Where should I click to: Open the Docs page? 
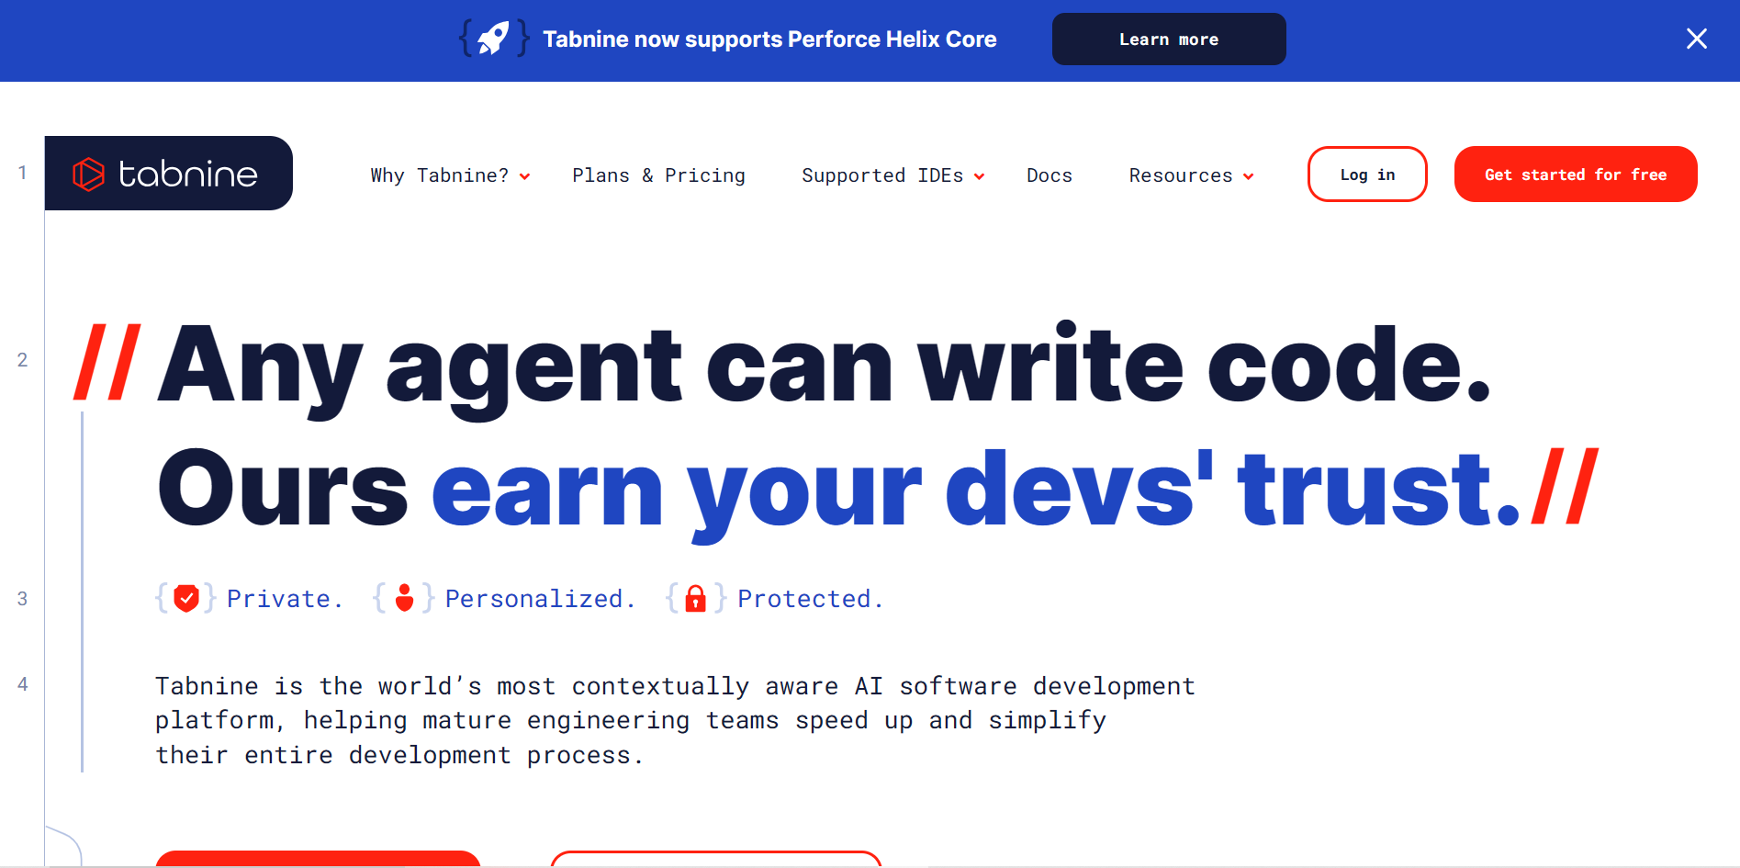[x=1050, y=175]
